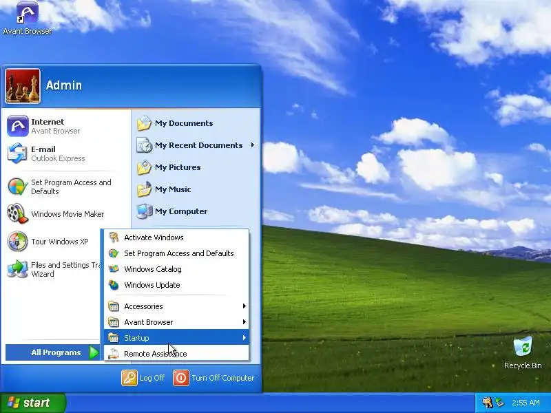
Task: Click the Startup menu item label
Action: click(x=136, y=338)
